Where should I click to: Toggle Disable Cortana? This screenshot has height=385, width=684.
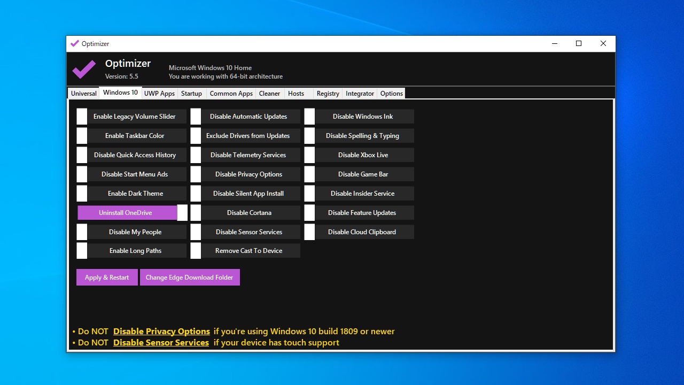point(245,213)
